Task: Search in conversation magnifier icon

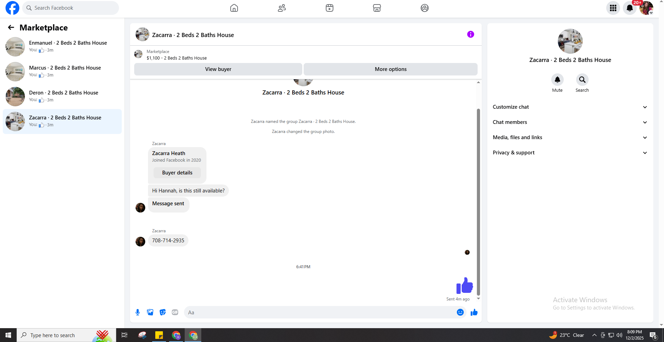Action: (x=582, y=80)
